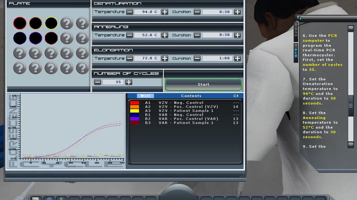Click the instruction panel scrollbar thumb
Viewport: 357px width, 200px height.
click(351, 106)
